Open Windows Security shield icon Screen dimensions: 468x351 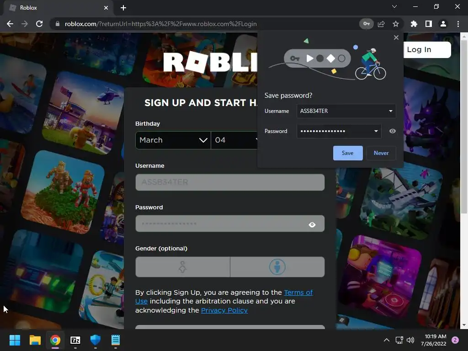click(96, 340)
